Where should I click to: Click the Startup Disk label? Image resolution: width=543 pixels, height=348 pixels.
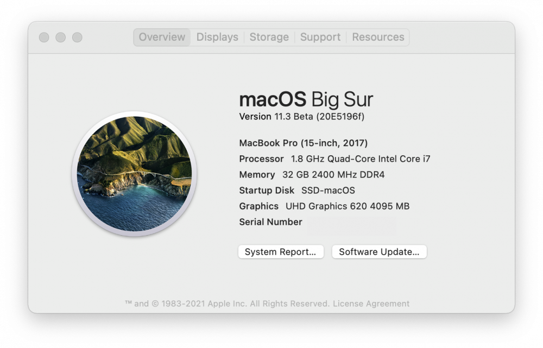(x=267, y=191)
